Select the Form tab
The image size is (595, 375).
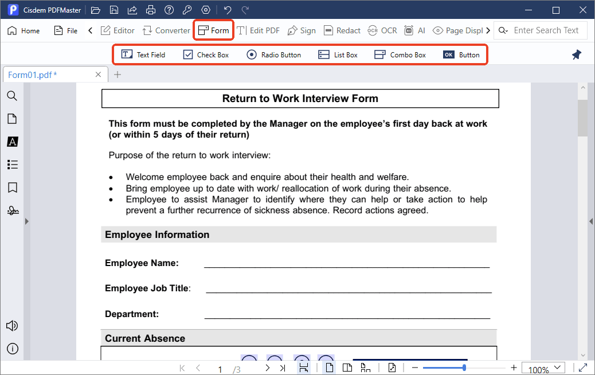[x=214, y=30]
